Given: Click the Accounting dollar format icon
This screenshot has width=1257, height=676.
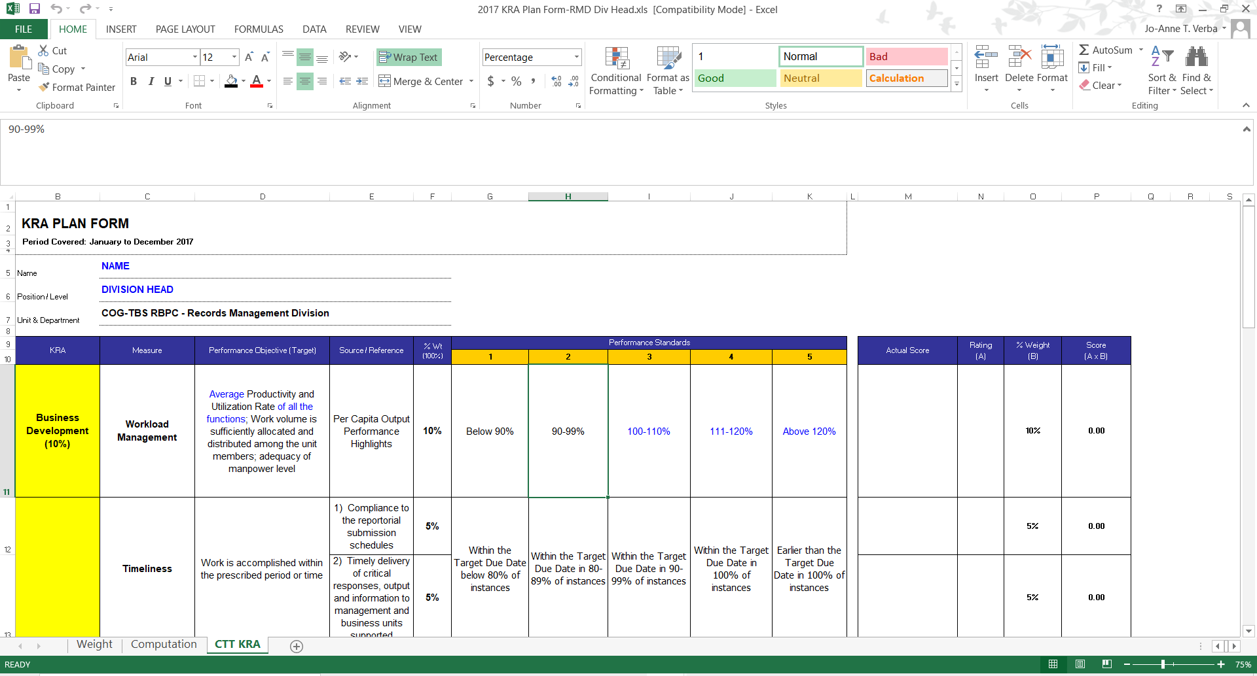Looking at the screenshot, I should coord(491,81).
